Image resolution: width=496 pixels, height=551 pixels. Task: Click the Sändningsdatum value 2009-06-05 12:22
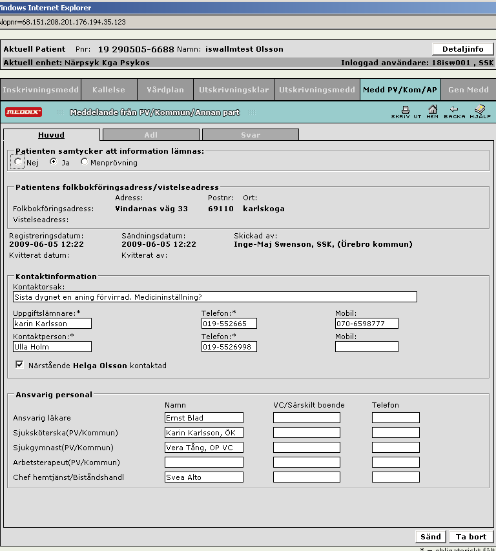(x=159, y=244)
